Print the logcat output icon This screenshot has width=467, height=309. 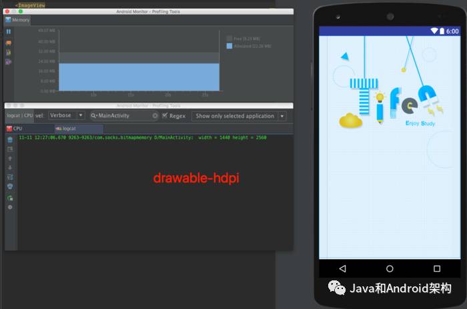point(10,186)
